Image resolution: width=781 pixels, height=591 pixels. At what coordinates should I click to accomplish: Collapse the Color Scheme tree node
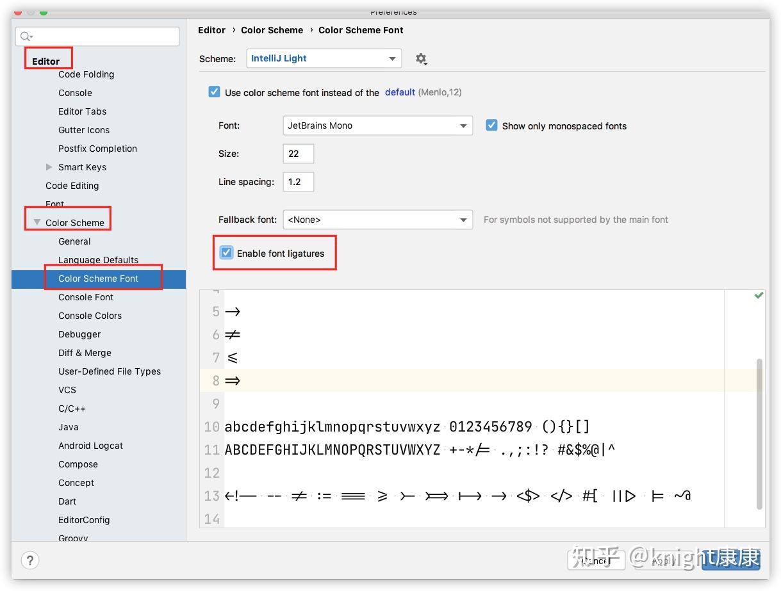(x=37, y=223)
